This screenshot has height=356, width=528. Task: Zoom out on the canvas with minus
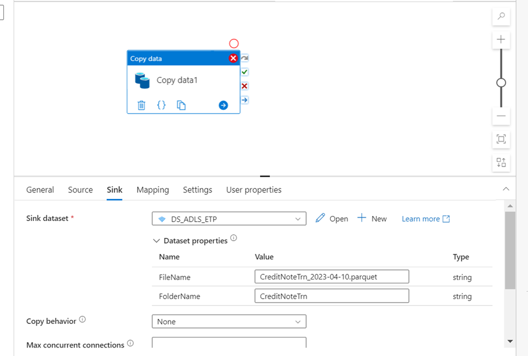coord(501,116)
